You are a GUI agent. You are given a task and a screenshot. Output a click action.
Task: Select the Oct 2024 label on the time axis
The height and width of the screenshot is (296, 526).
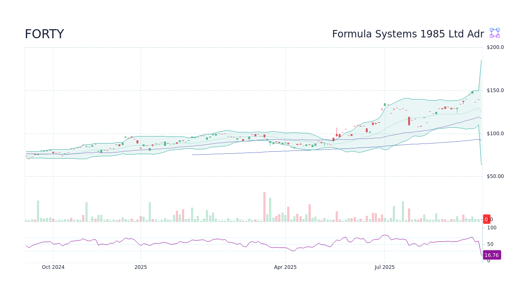click(x=53, y=267)
